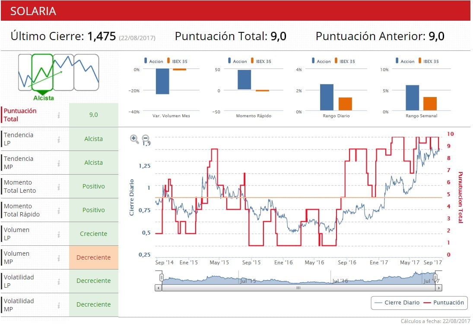Click the left handle of the range navigator
Image resolution: width=473 pixels, height=326 pixels.
pyautogui.click(x=162, y=277)
